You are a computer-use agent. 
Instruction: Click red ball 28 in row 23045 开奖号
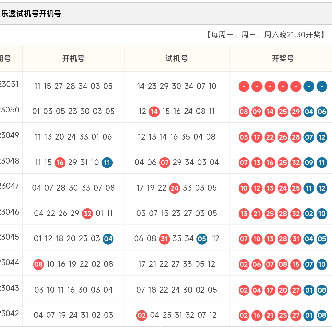(283, 239)
